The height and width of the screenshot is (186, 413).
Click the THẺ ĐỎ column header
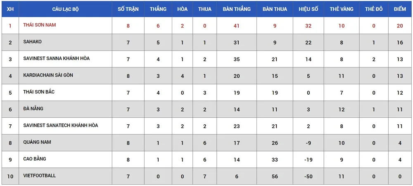coord(374,9)
